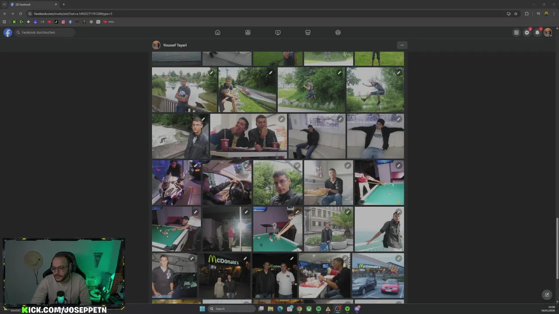Click the compose new message floating button

(547, 295)
